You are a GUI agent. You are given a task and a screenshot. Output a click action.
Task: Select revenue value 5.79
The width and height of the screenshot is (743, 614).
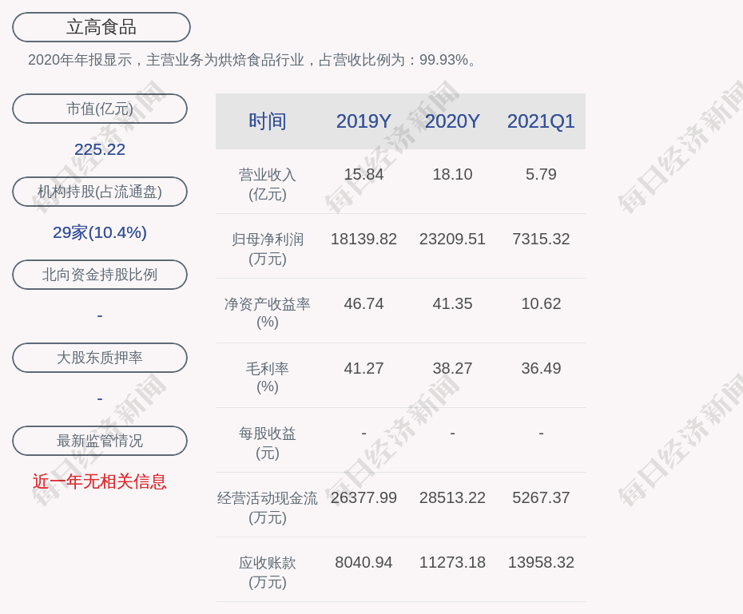(541, 174)
